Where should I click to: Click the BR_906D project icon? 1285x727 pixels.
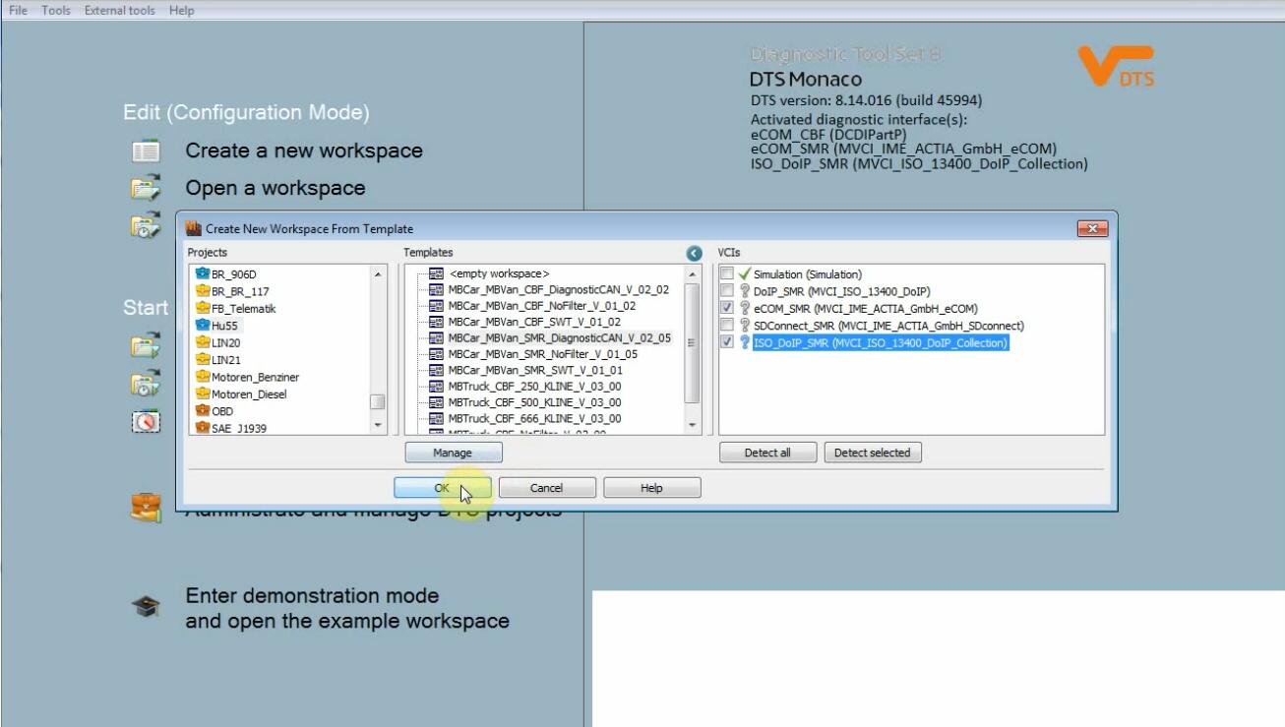(203, 274)
